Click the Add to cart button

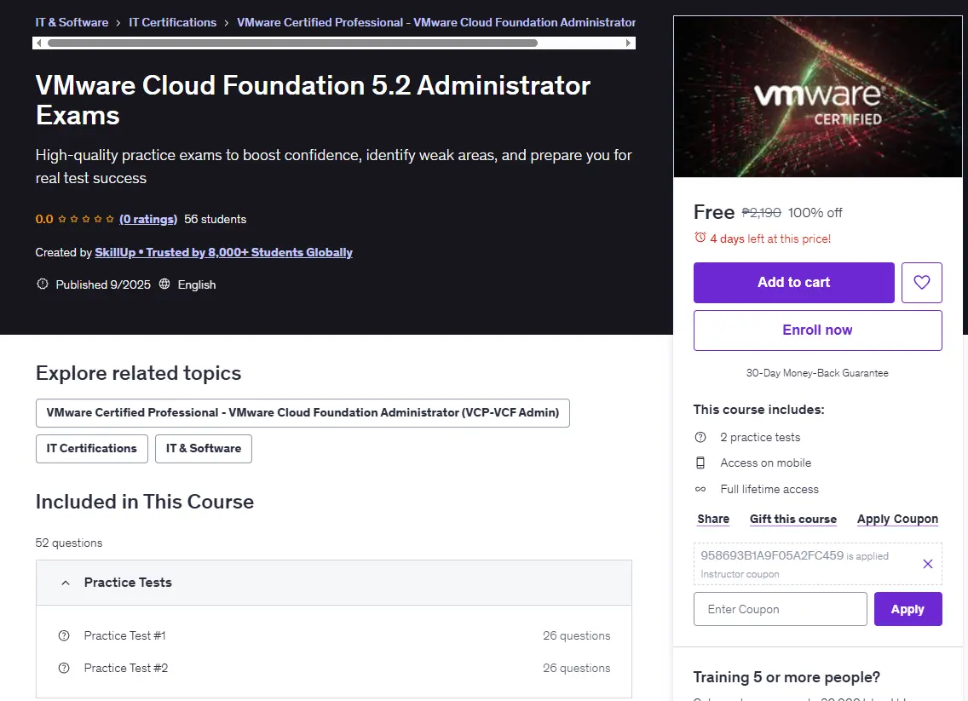[793, 283]
